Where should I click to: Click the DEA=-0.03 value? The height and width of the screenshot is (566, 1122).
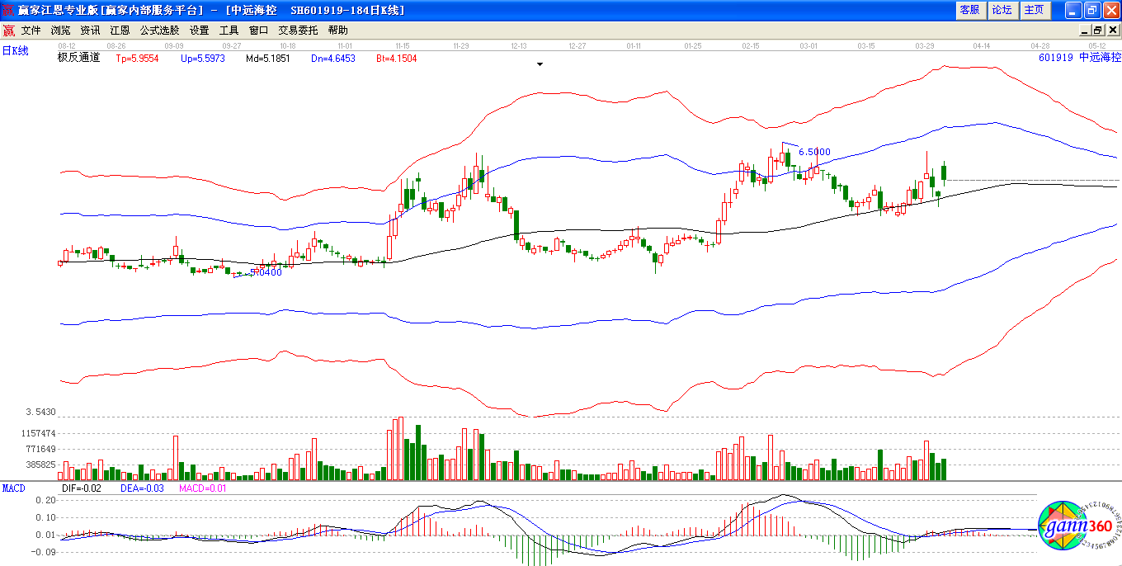[x=142, y=488]
